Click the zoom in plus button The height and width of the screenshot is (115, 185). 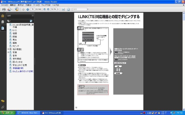pyautogui.click(x=48, y=9)
